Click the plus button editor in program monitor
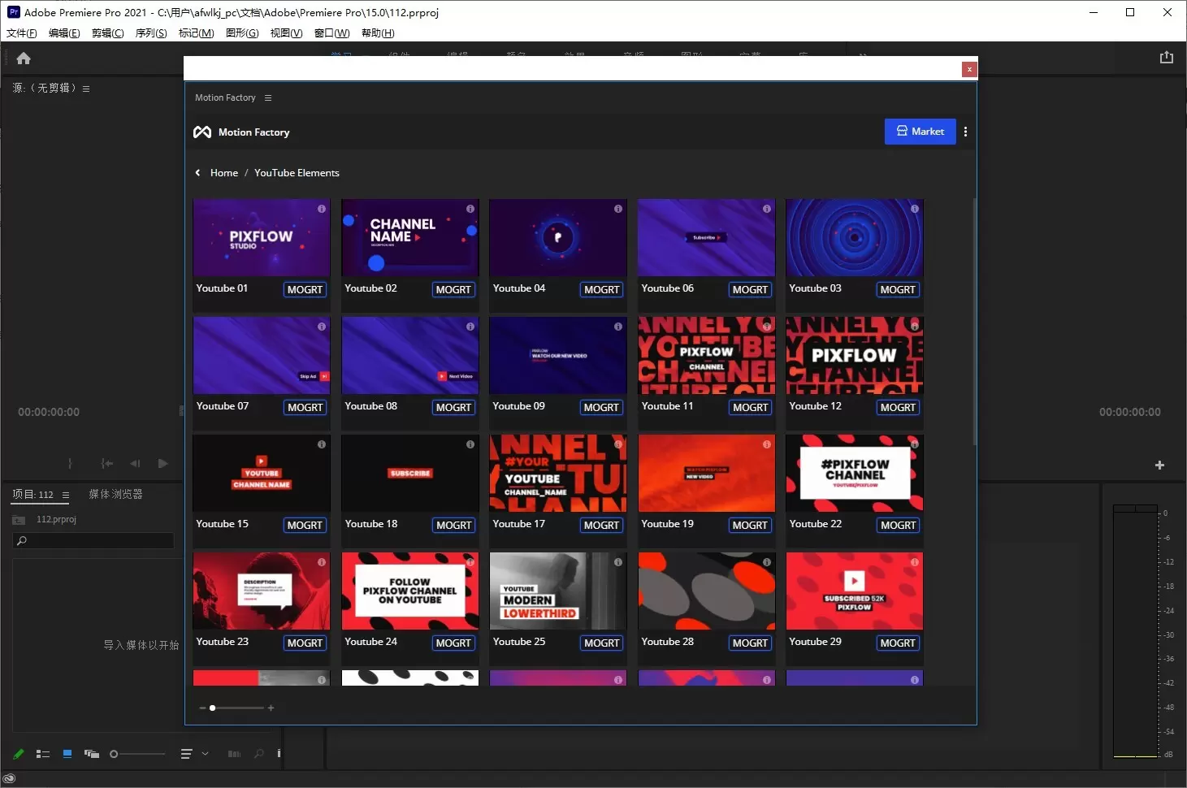The image size is (1187, 788). (x=1159, y=465)
